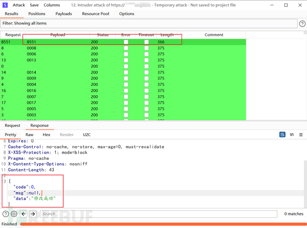307x228 pixels.
Task: Toggle the word wrap icon in response viewer
Action: point(283,134)
